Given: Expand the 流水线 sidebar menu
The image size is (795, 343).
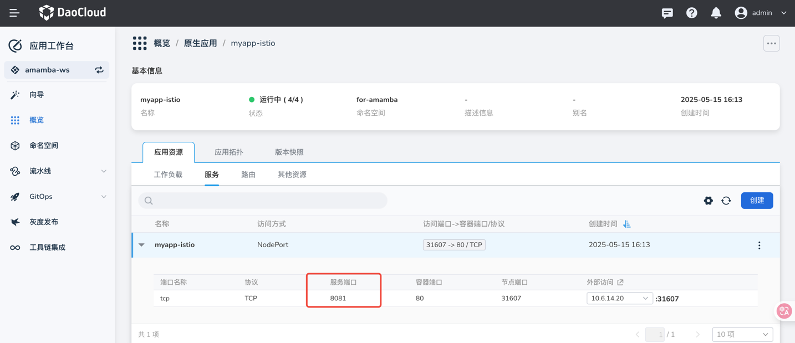Looking at the screenshot, I should click(104, 171).
